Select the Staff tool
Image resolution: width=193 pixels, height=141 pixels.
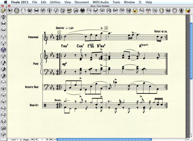30,11
